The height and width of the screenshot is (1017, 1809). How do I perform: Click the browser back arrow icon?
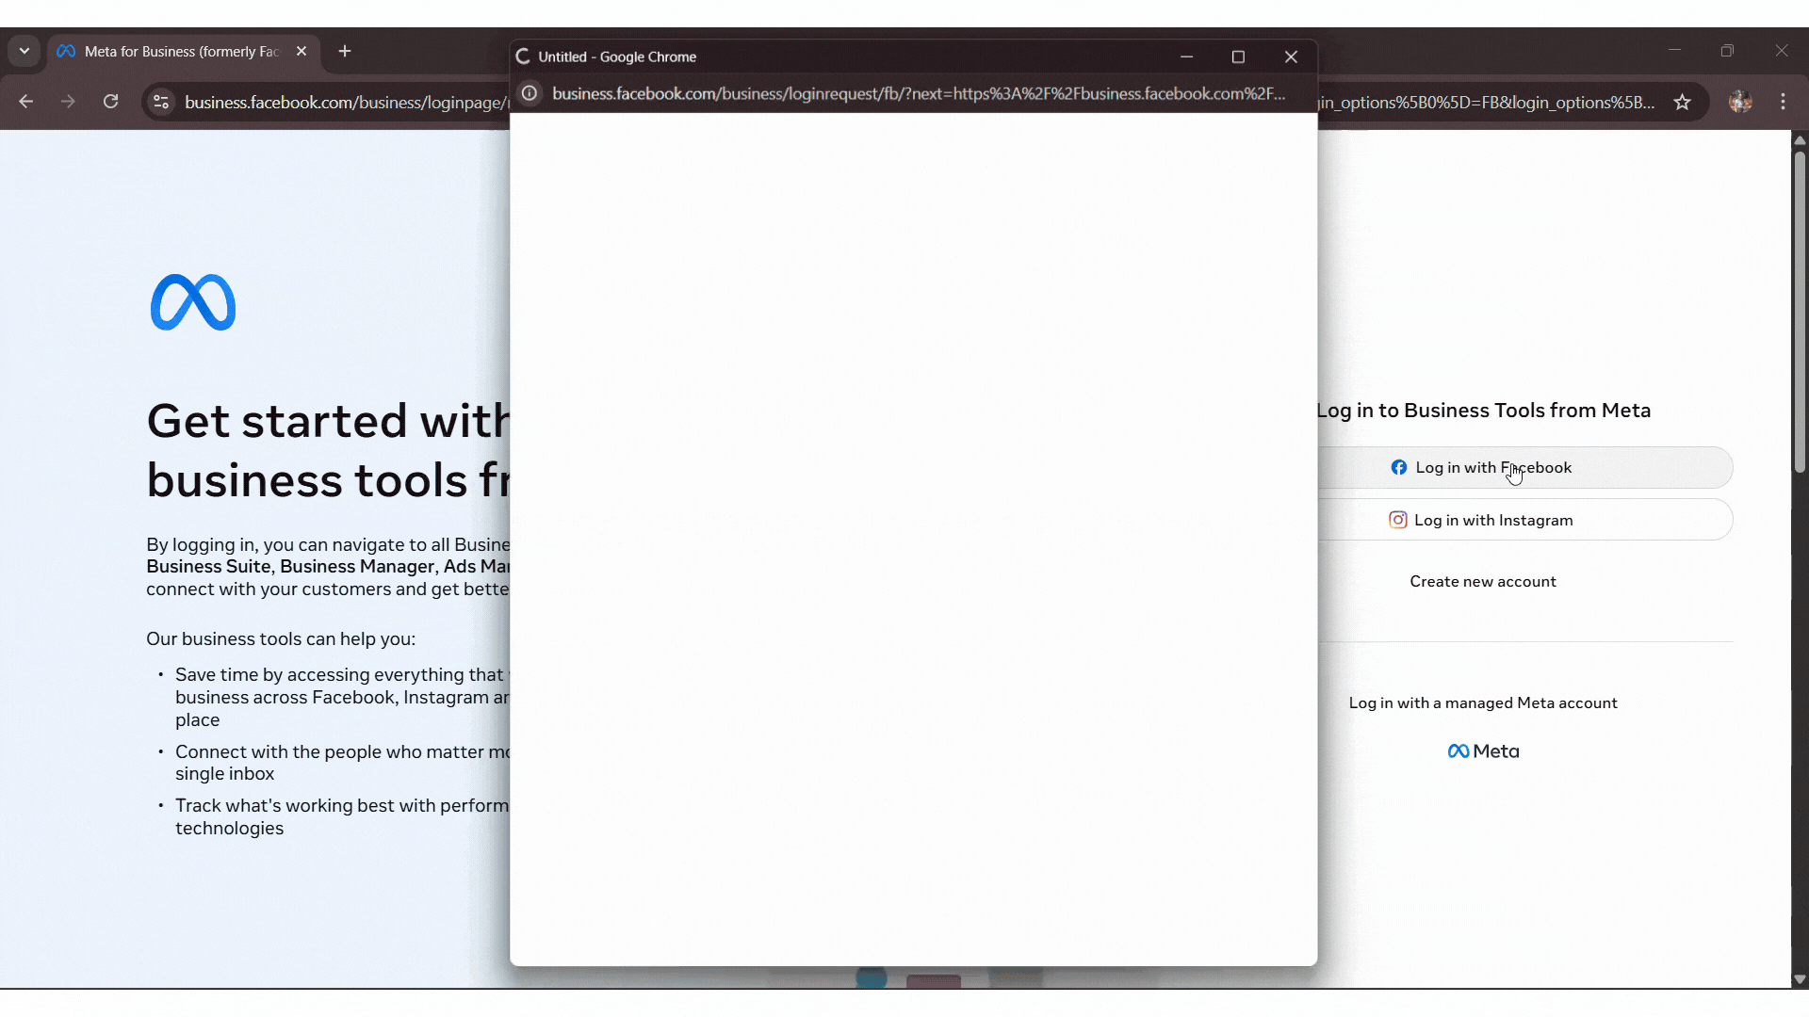(25, 102)
